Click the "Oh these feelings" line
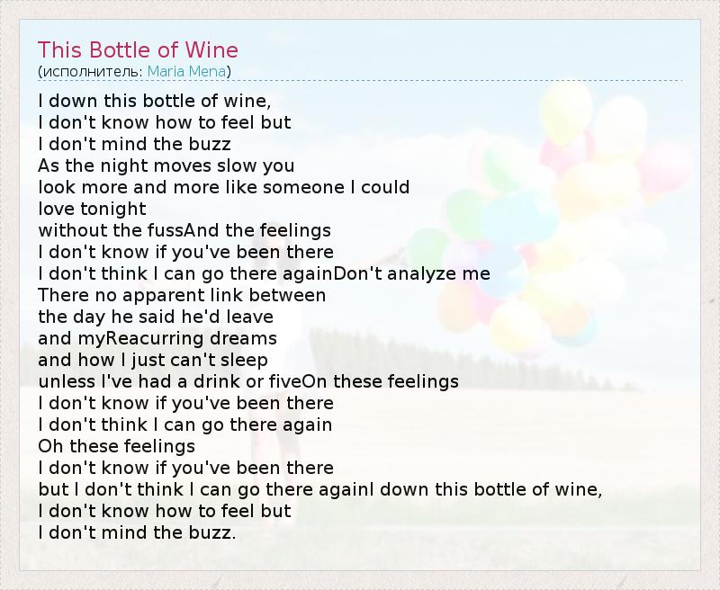This screenshot has width=720, height=590. (x=116, y=446)
